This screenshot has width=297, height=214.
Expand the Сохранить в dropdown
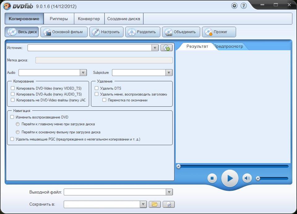coord(143,204)
